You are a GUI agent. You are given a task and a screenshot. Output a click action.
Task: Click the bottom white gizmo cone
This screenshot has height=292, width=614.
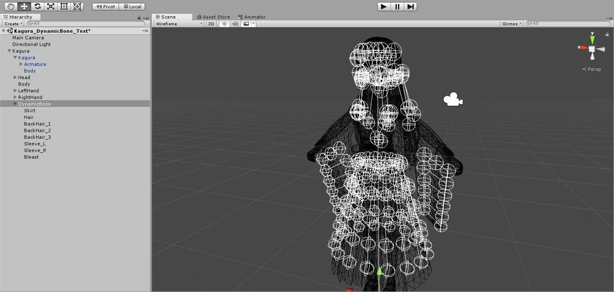592,56
